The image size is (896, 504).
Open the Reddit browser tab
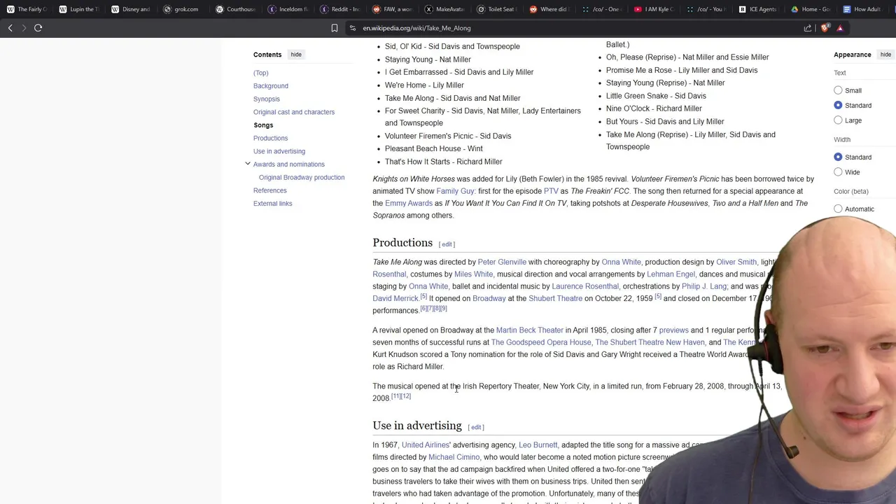tap(340, 9)
